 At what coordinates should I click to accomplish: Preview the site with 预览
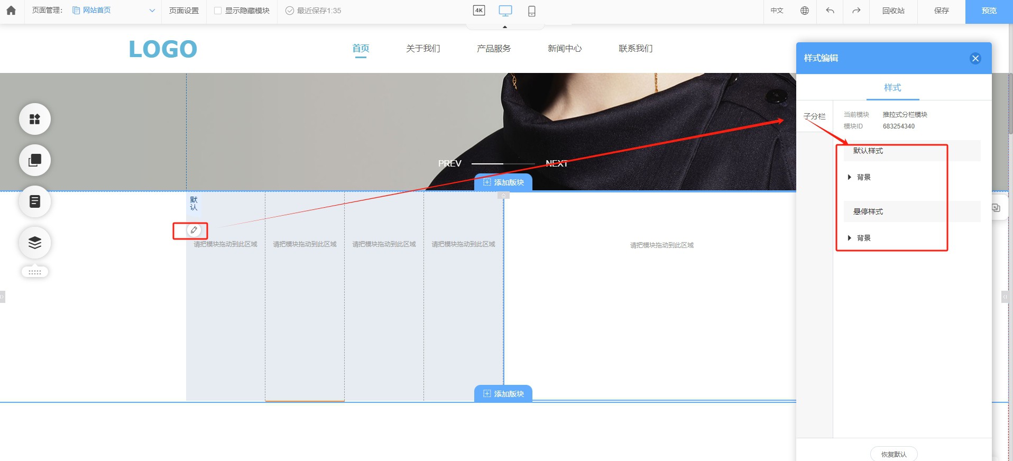989,11
